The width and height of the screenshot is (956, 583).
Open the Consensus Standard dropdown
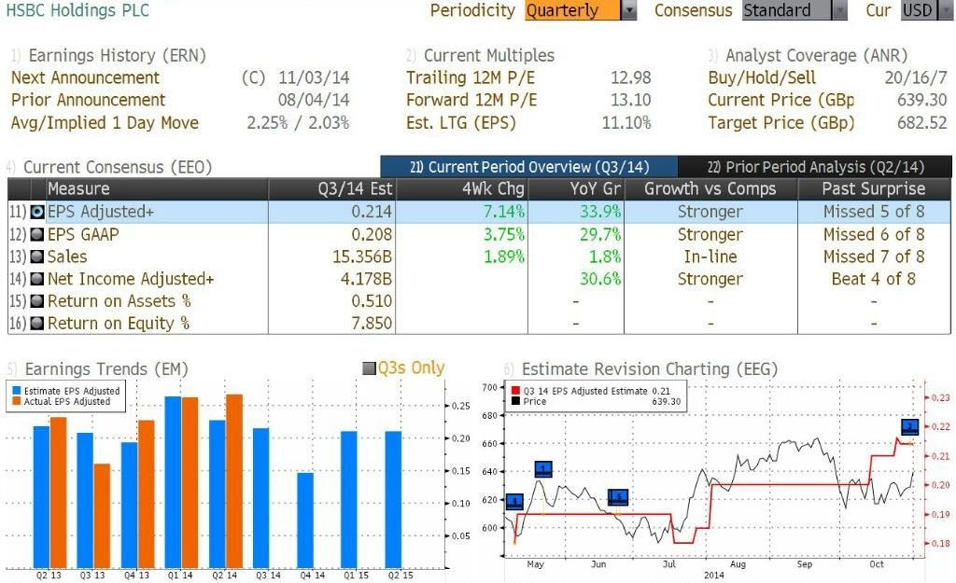794,10
